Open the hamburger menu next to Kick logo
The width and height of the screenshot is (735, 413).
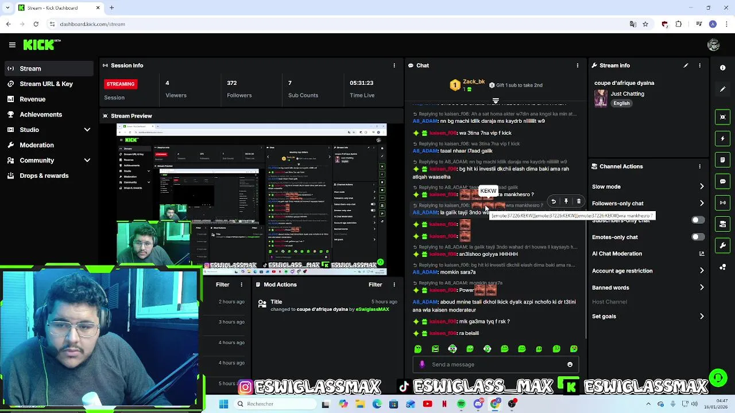(x=12, y=45)
